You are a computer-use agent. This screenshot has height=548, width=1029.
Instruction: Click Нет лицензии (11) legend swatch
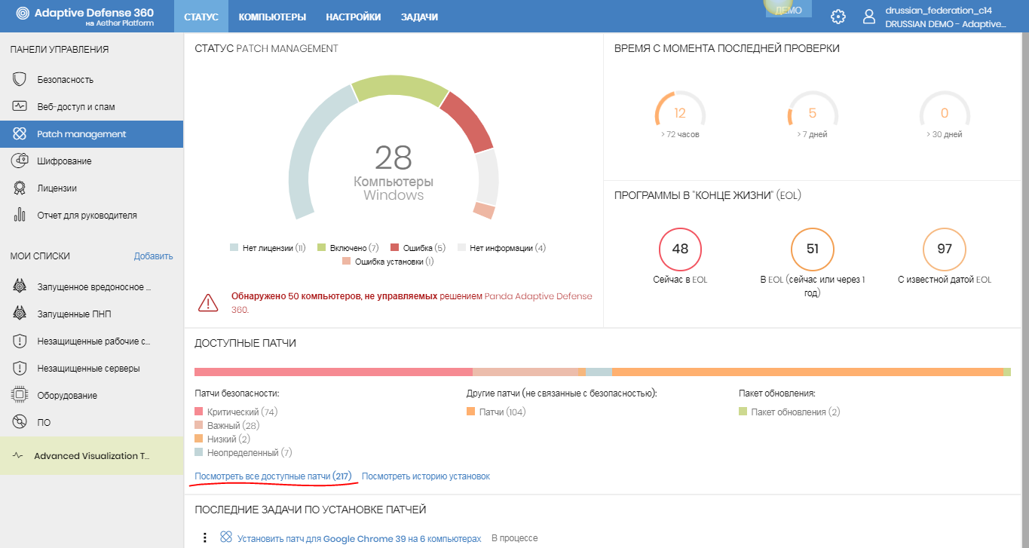coord(234,247)
